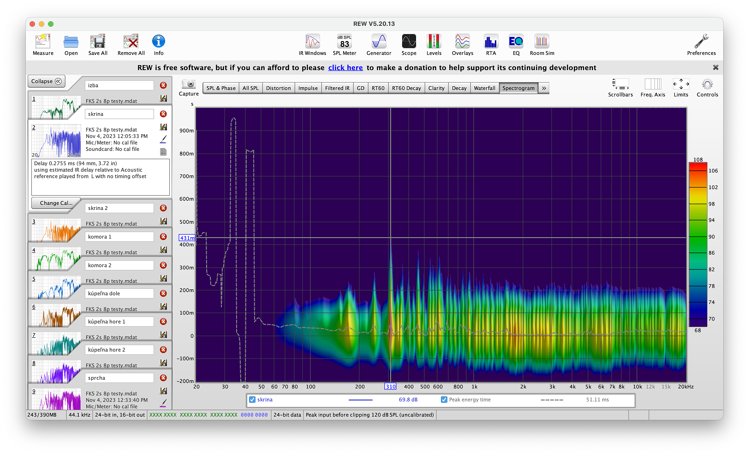Image resolution: width=749 pixels, height=454 pixels.
Task: Uncheck the skrina trace checkbox
Action: click(252, 400)
